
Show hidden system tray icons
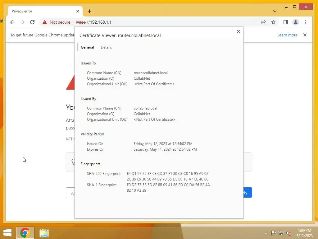coord(266,233)
